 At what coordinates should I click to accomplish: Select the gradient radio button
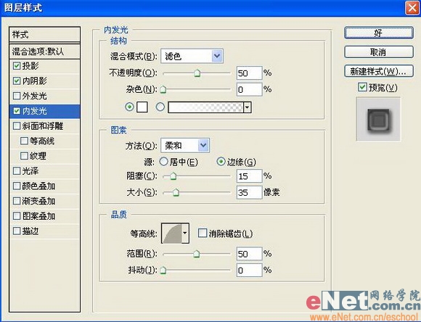[160, 107]
